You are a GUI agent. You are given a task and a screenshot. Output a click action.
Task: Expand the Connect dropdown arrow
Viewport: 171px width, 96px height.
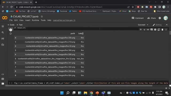147,25
